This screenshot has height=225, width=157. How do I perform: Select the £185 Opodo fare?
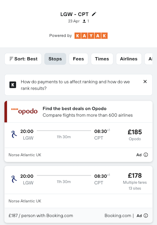pyautogui.click(x=135, y=135)
